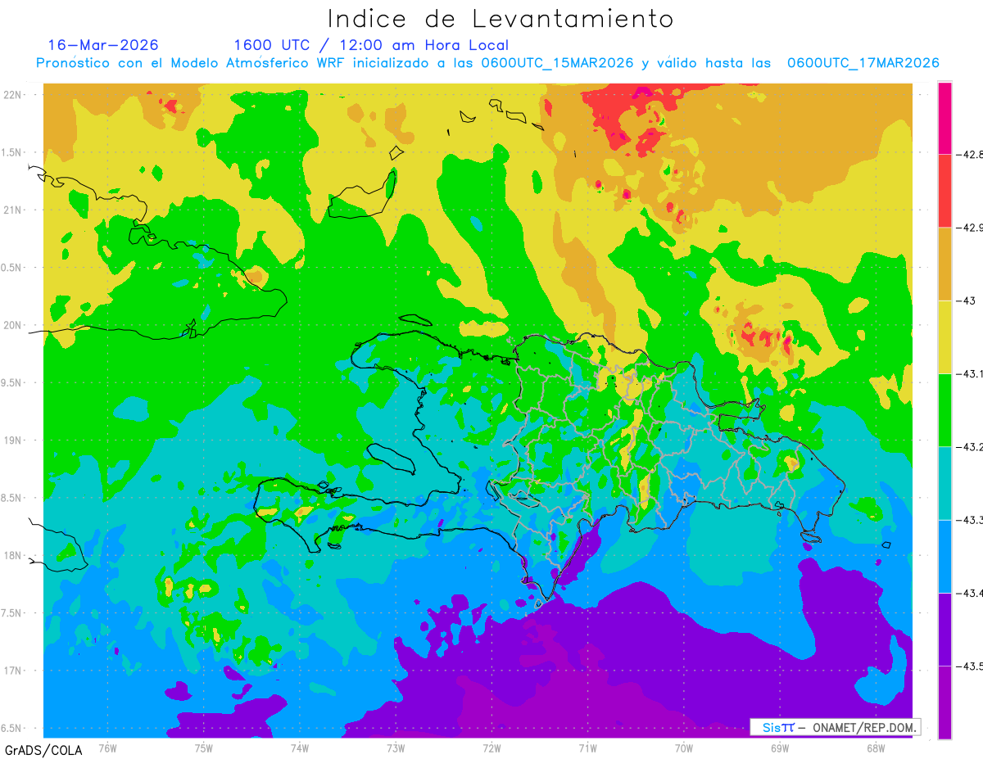Screen dimensions: 983x759
Task: Click the colorbar value '-43.1'
Action: tap(969, 373)
